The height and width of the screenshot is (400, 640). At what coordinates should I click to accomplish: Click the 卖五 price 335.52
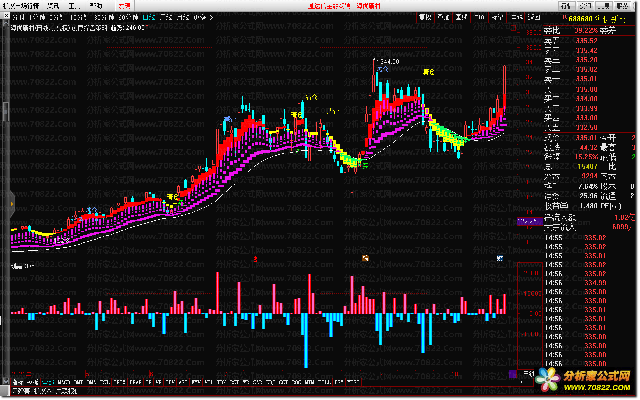pos(587,41)
